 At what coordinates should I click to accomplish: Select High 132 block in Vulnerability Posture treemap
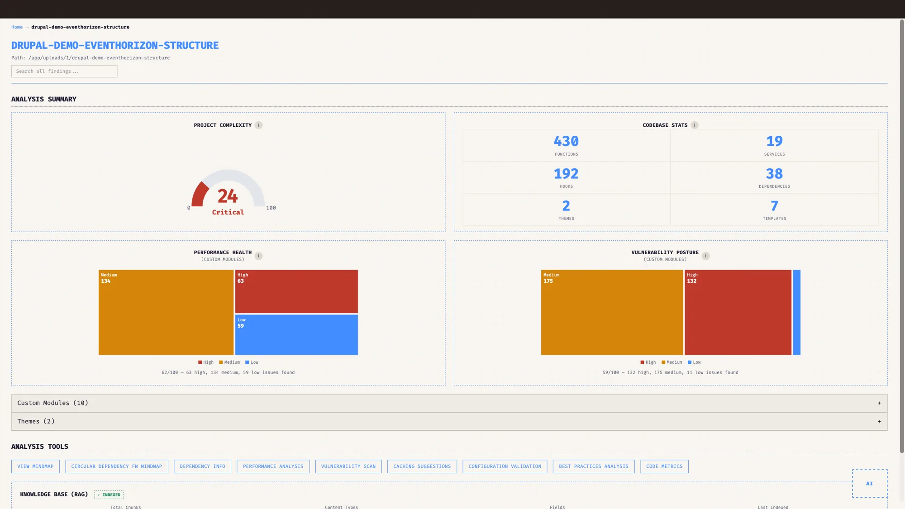tap(738, 312)
